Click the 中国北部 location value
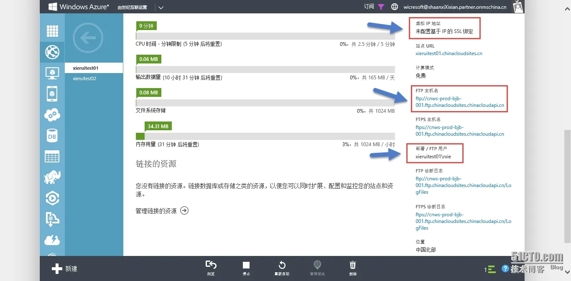The image size is (571, 281). (426, 250)
